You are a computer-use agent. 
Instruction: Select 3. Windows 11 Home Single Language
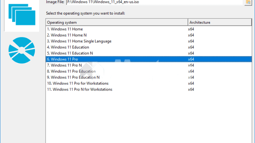(x=79, y=41)
